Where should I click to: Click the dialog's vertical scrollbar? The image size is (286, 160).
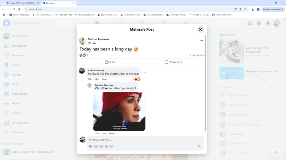click(206, 83)
